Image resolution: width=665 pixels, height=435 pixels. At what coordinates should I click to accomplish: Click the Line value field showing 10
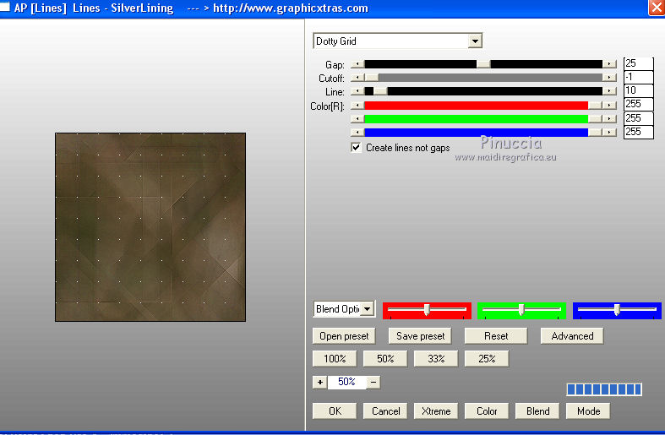638,90
